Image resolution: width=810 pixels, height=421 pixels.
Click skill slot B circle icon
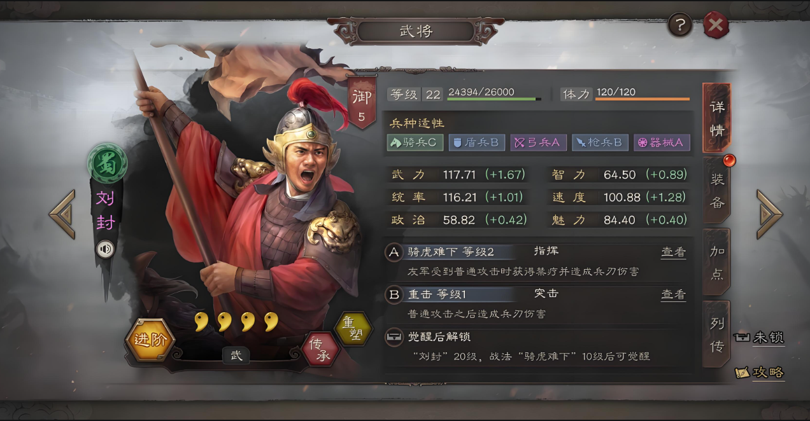(394, 294)
